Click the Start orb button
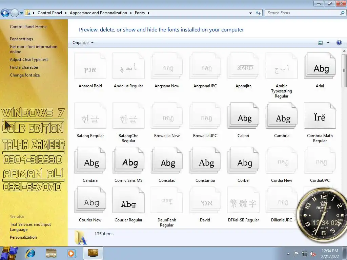 [9, 253]
